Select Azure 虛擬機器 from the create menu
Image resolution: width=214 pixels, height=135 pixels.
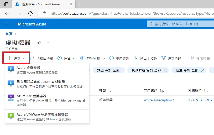47,70
